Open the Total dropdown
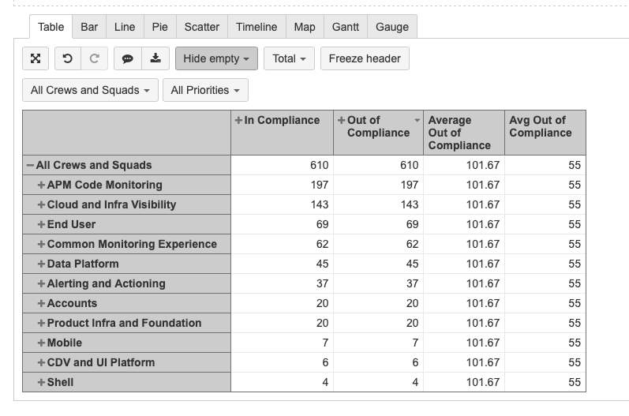The image size is (629, 416). tap(289, 58)
